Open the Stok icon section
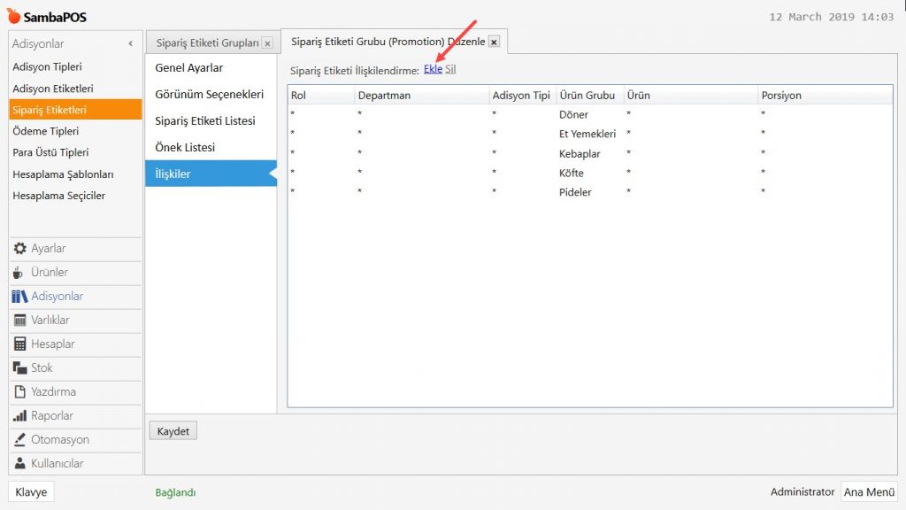Image resolution: width=906 pixels, height=510 pixels. [x=20, y=368]
